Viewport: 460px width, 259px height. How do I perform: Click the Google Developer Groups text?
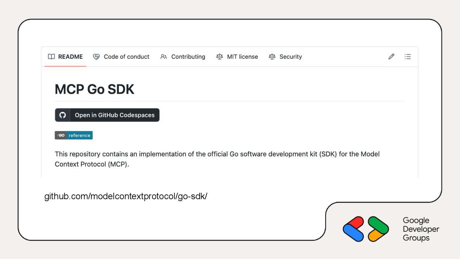tap(421, 229)
